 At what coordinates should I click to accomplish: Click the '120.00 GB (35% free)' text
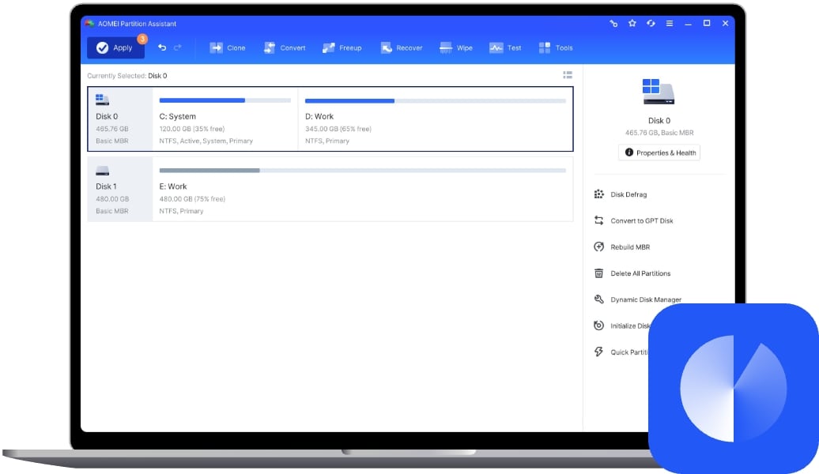tap(191, 129)
